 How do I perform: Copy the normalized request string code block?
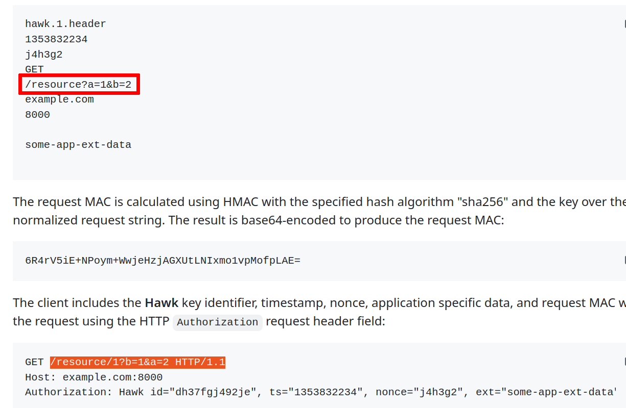624,23
